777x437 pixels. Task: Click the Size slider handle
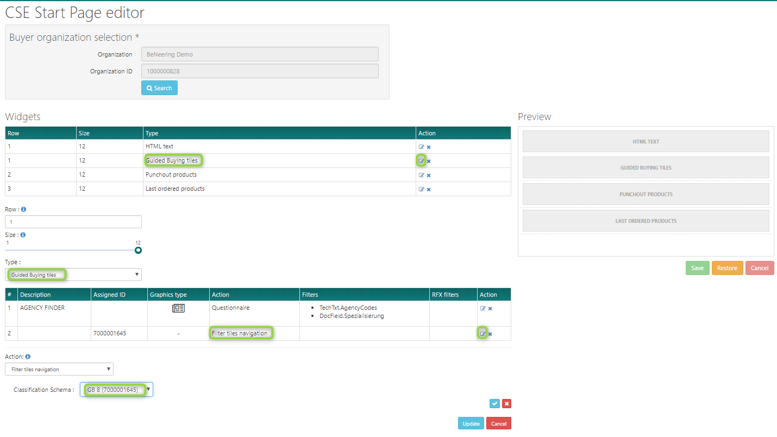click(x=138, y=250)
